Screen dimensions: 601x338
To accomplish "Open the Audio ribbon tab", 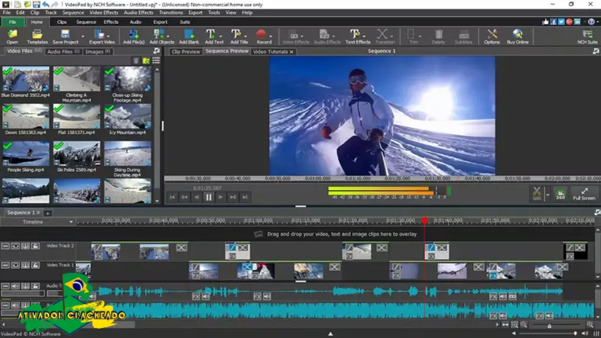I will (x=136, y=22).
